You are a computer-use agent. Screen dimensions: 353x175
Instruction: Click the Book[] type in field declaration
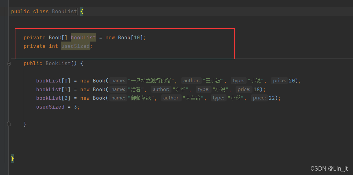coord(58,37)
